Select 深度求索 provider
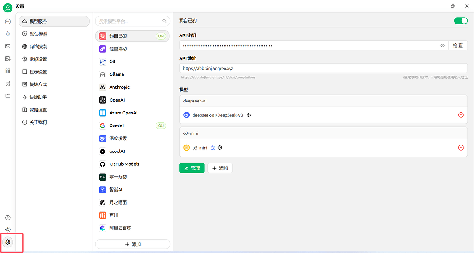Image resolution: width=474 pixels, height=253 pixels. [x=132, y=139]
